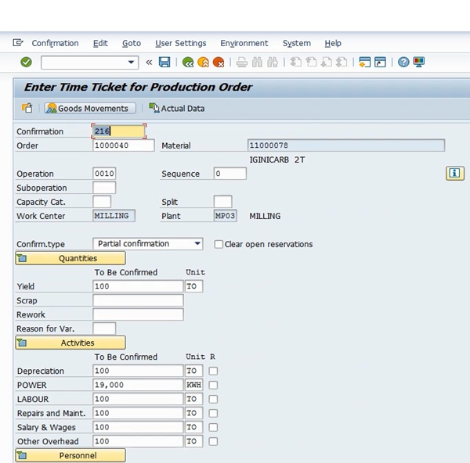The image size is (470, 463).
Task: Click the menu icon left of Confirmation
Action: click(18, 43)
